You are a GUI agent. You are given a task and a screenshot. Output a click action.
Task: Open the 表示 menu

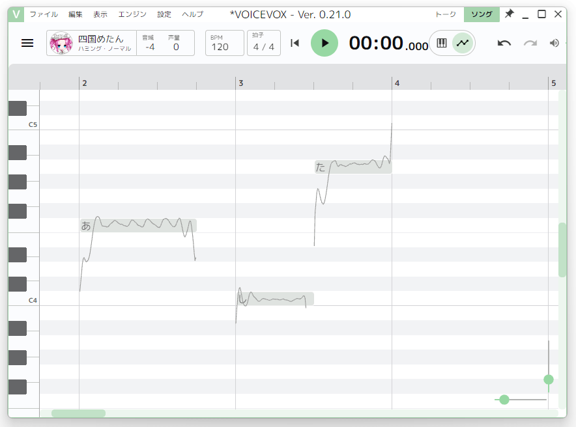click(x=100, y=14)
